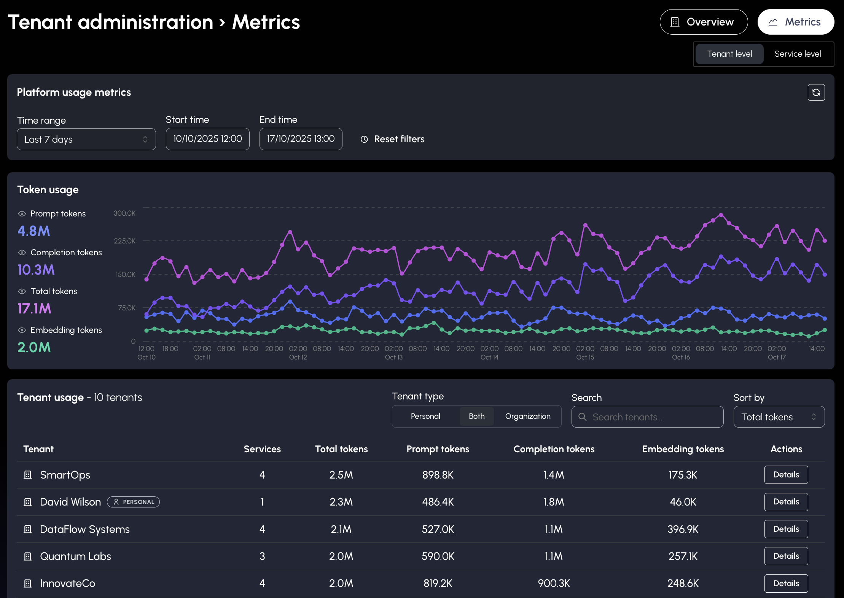Click the 900.3K completion tokens cell
Screen dimensions: 844x598
pyautogui.click(x=554, y=584)
